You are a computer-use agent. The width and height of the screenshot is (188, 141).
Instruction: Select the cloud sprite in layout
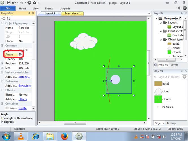(x=84, y=42)
